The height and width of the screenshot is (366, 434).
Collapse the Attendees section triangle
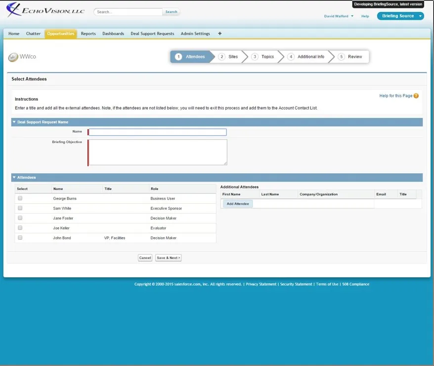[x=14, y=178]
